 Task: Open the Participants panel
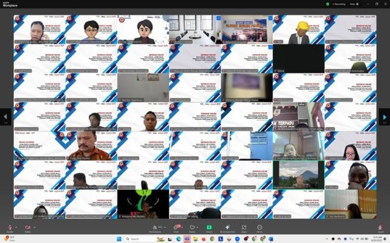click(x=155, y=228)
